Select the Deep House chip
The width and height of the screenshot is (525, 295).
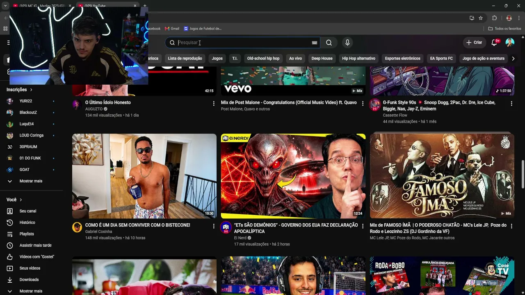click(x=322, y=59)
